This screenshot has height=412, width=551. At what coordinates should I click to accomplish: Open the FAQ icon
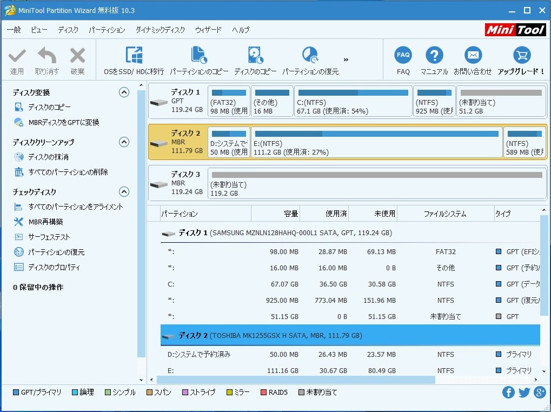[403, 56]
